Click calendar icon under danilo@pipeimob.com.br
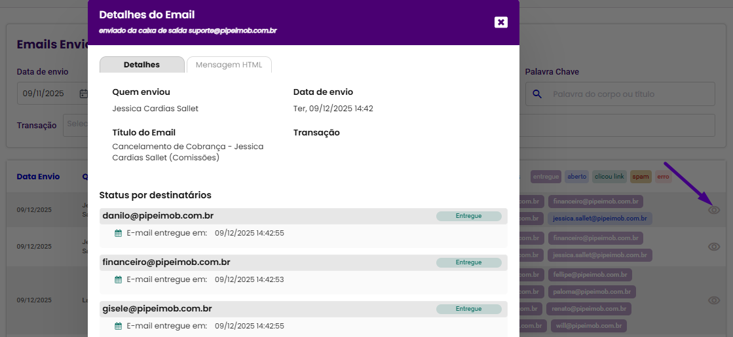Screen dimensions: 733x337 (x=119, y=233)
